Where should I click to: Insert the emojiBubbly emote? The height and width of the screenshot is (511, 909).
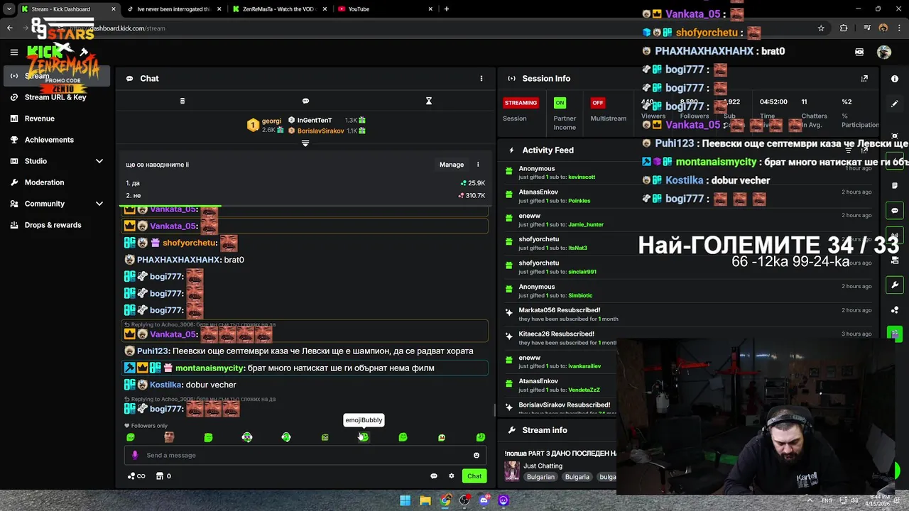click(364, 437)
